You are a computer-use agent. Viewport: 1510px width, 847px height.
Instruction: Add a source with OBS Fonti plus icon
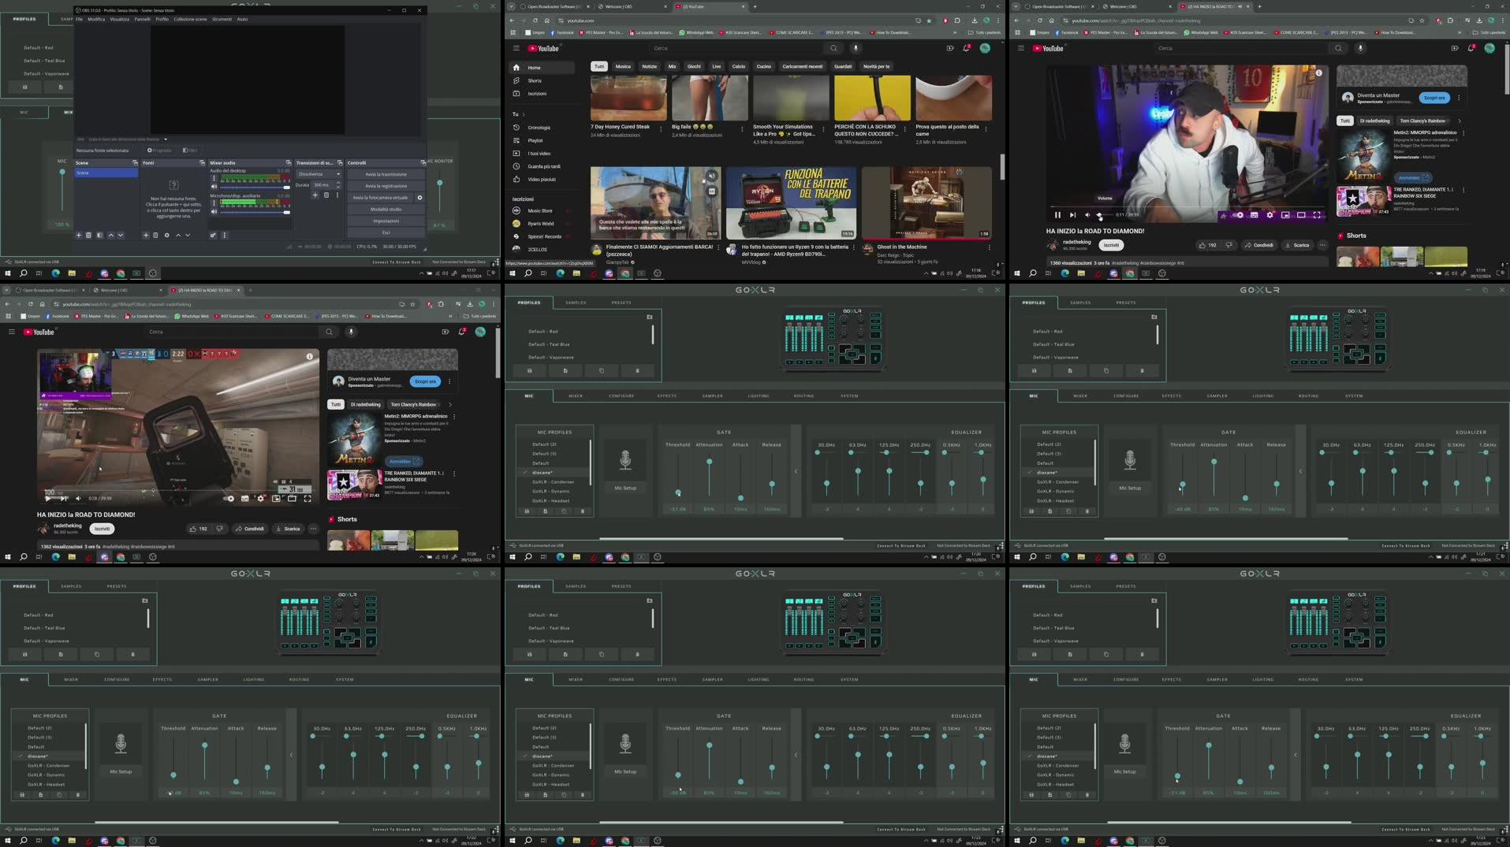point(146,235)
